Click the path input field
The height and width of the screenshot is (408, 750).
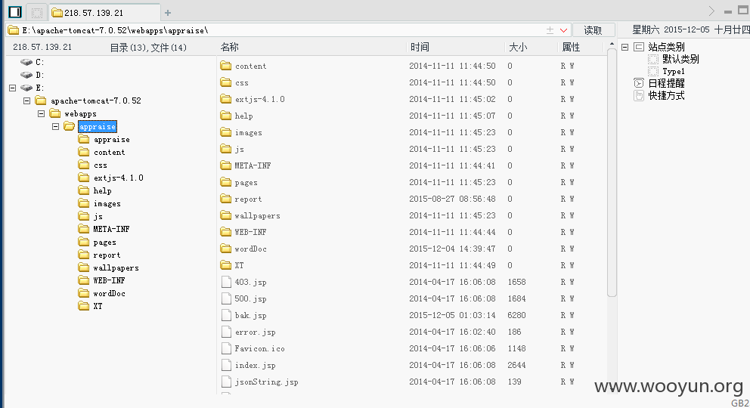[x=282, y=30]
